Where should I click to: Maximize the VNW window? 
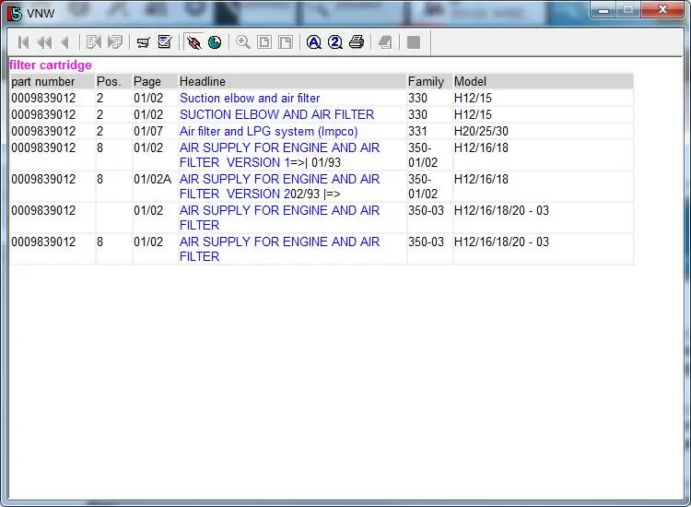tap(628, 10)
